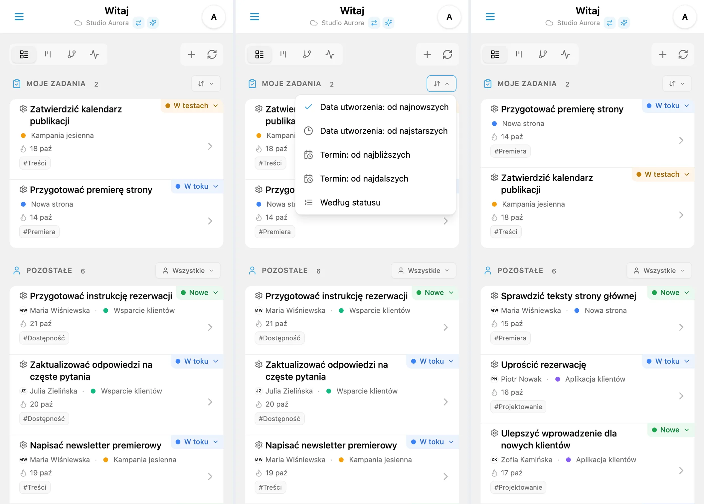Click 'Studio Aurora' workspace name in middle panel
Viewport: 704px width, 504px height.
click(x=343, y=23)
